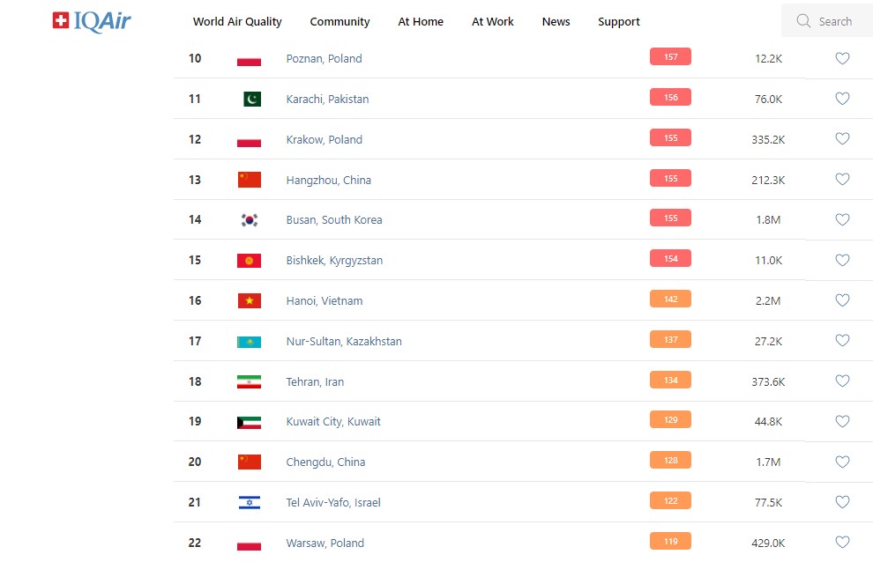Screen dimensions: 873x562
Task: Click the search magnifier icon
Action: [803, 21]
